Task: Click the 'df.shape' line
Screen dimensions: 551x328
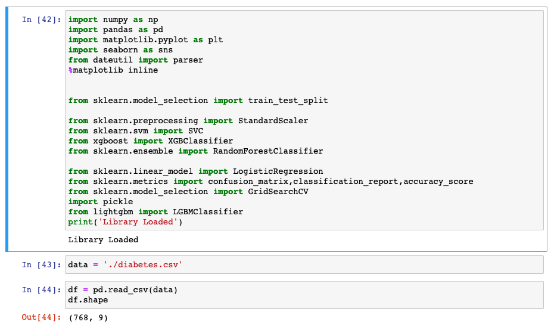Action: click(88, 300)
